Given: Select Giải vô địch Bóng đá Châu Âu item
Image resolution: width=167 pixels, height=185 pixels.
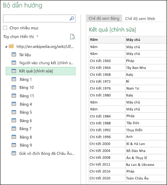Looking at the screenshot, I should (x=47, y=153).
